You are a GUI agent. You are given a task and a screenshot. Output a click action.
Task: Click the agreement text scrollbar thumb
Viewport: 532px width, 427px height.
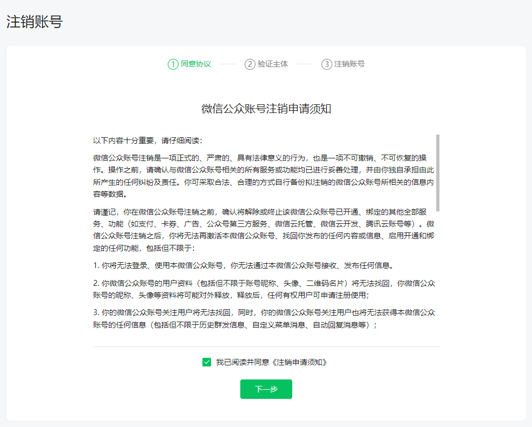tap(438, 173)
